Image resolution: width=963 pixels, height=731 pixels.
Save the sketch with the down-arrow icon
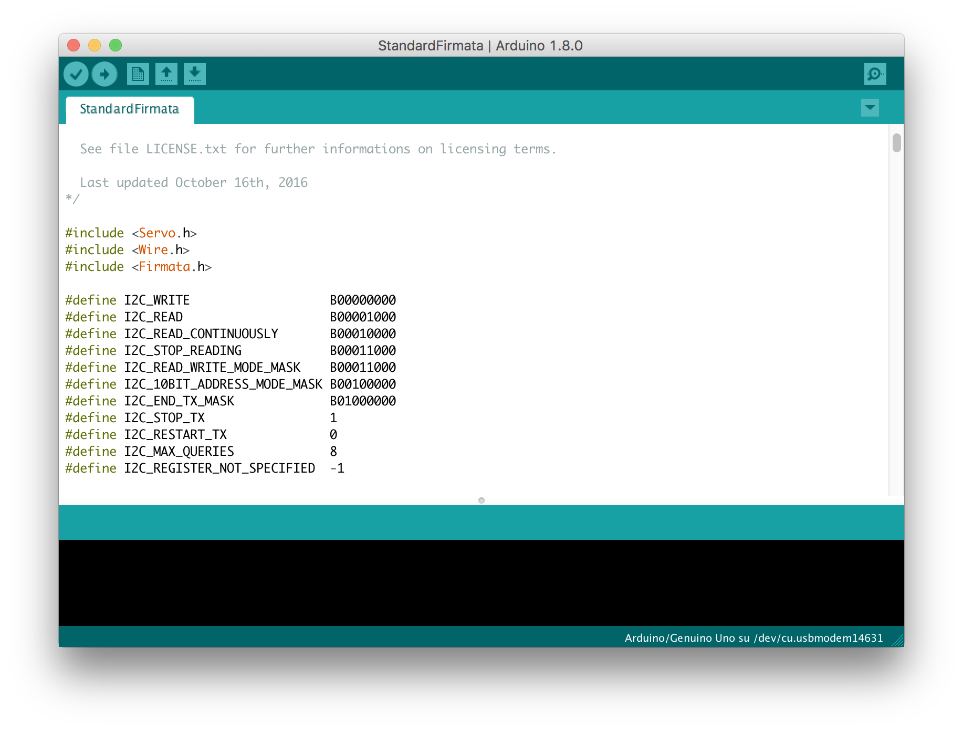(195, 74)
